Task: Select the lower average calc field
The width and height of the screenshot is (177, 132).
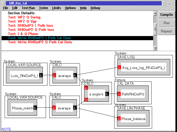Action: (x=64, y=108)
